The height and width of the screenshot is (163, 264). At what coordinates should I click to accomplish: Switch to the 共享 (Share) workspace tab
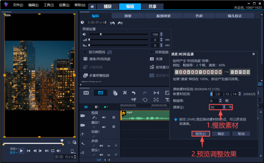[x=152, y=7]
